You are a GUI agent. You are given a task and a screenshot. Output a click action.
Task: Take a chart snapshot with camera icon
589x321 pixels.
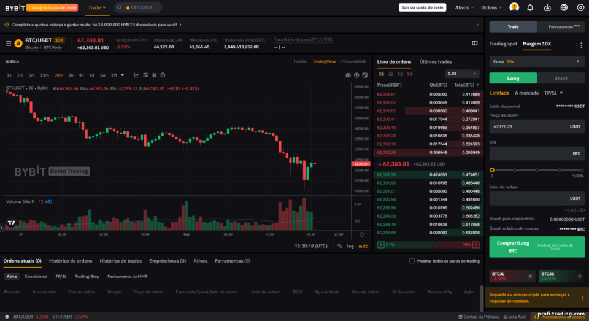click(x=348, y=75)
